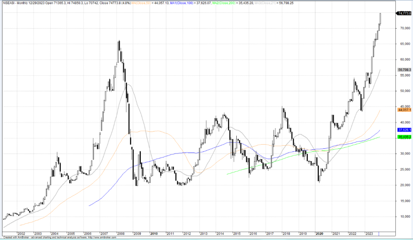Click the 2015 year label on time axis
Viewport: 413px width, 240px height.
point(236,234)
